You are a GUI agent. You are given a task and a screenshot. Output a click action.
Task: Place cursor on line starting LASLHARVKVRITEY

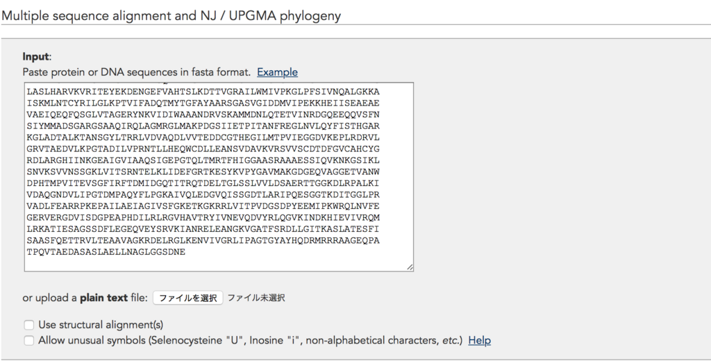(203, 92)
